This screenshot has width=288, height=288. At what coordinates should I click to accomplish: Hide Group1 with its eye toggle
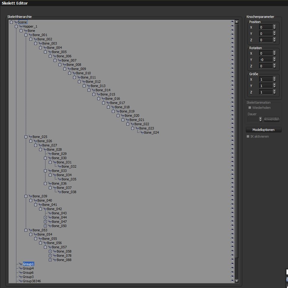(x=232, y=264)
